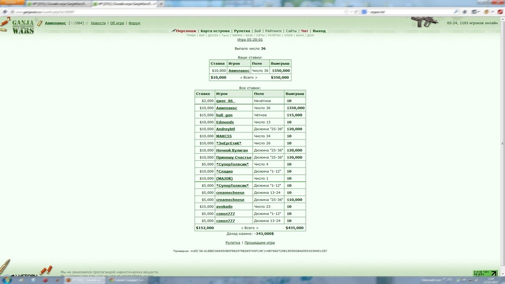Click the Выпало число 36 result text
Screen dimensions: 505x284
[250, 49]
